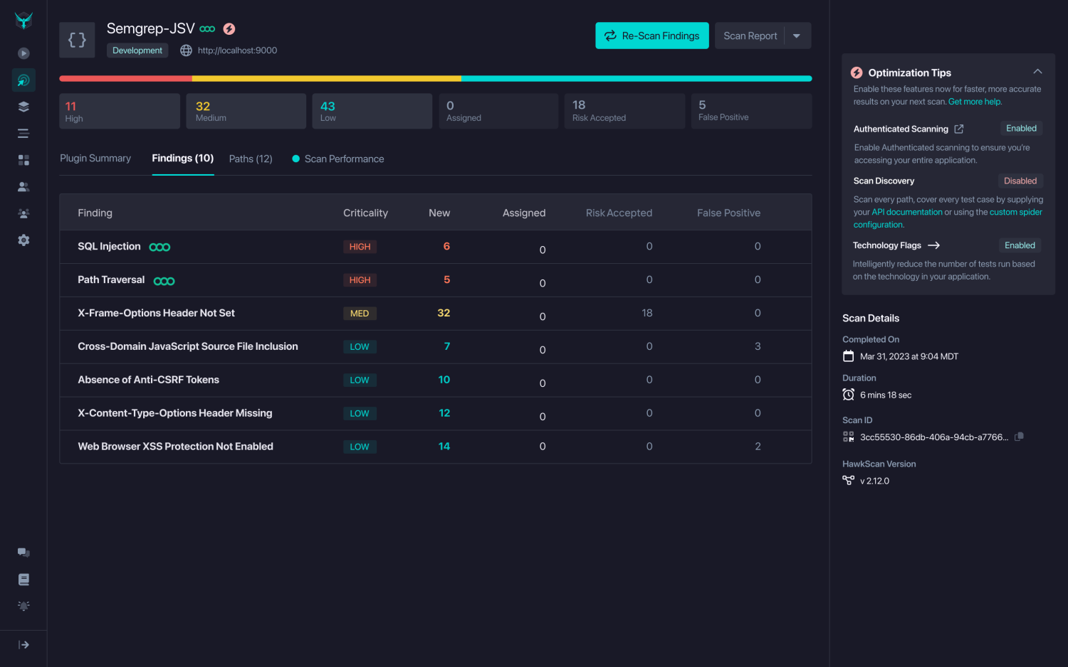
Task: Expand the SQL Injection finding row
Action: pyautogui.click(x=109, y=246)
